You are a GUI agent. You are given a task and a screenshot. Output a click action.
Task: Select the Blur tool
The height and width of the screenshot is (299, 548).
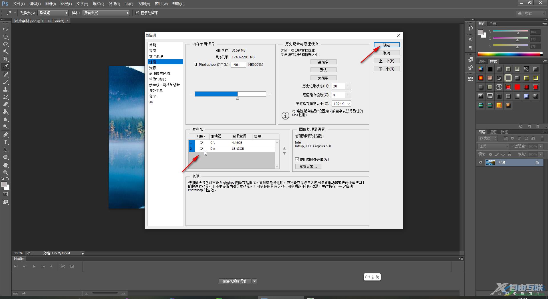(x=5, y=119)
